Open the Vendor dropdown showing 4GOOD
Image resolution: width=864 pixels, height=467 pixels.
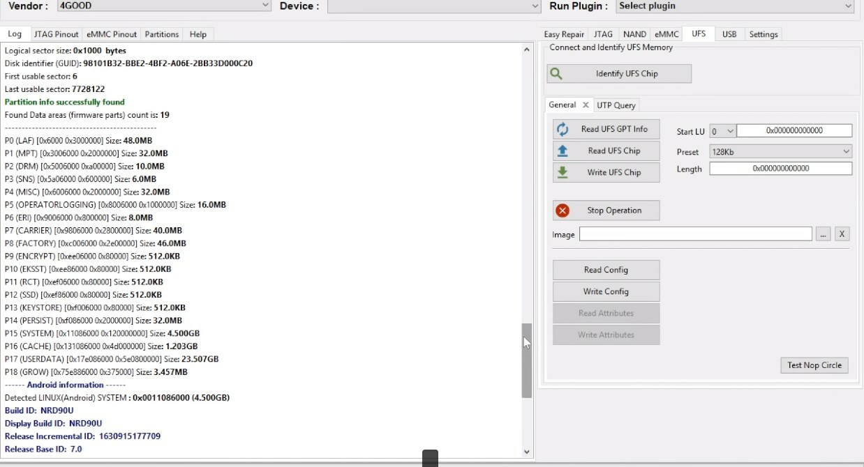click(164, 6)
